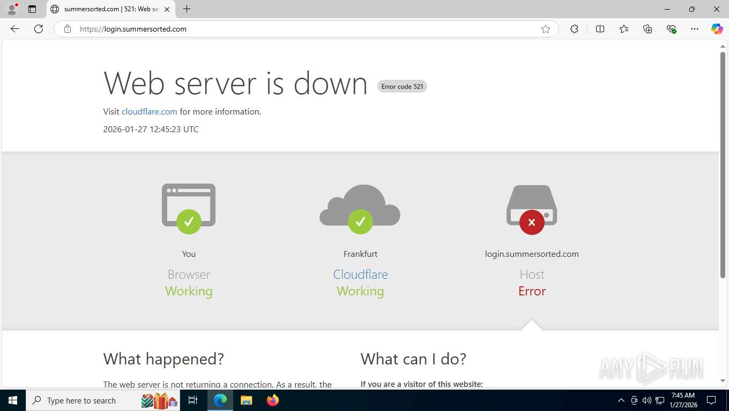Image resolution: width=729 pixels, height=411 pixels.
Task: Click the taskbar search box
Action: (x=103, y=400)
